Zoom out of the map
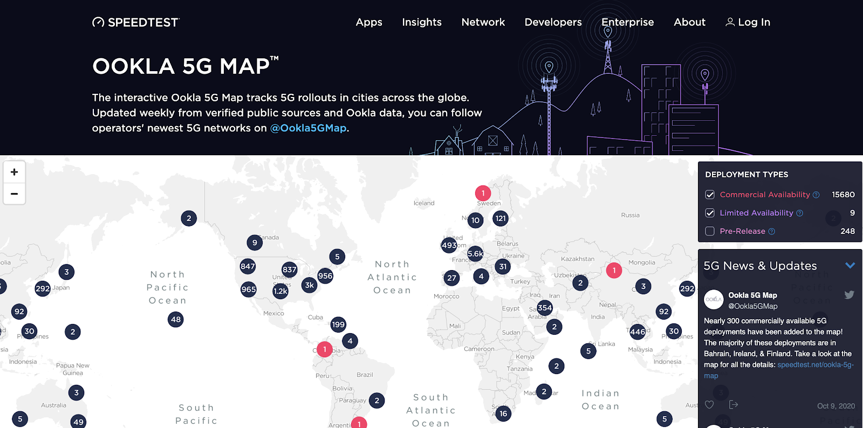 point(15,194)
